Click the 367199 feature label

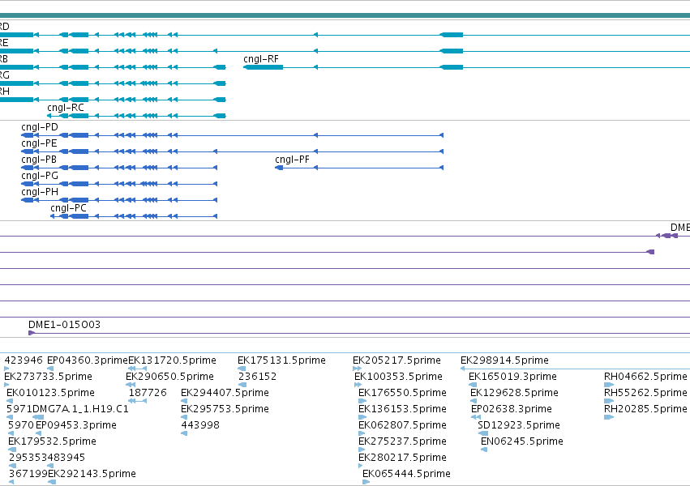click(28, 474)
